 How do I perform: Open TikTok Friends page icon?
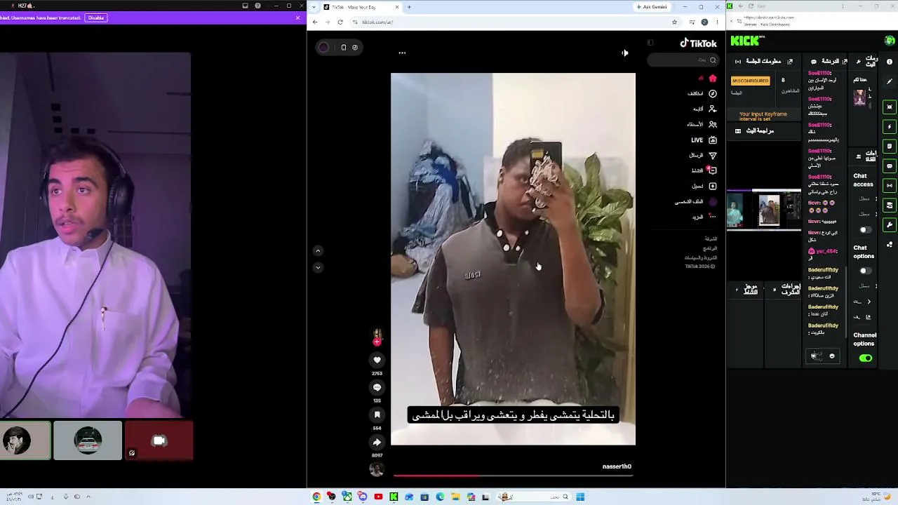(x=713, y=124)
